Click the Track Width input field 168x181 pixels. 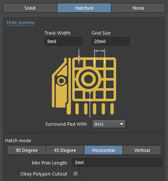click(64, 41)
